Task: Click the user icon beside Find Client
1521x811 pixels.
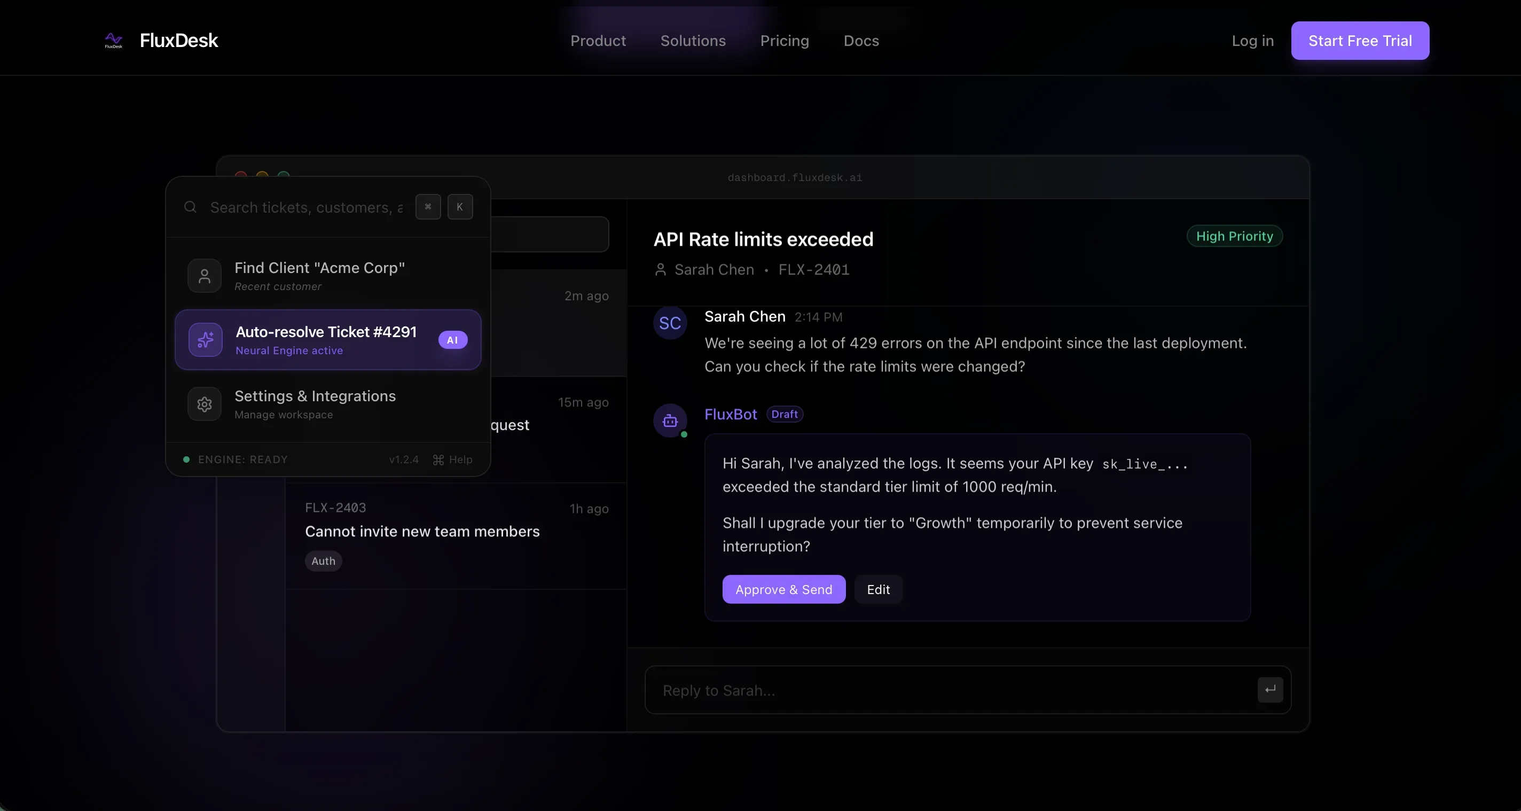Action: pos(205,276)
